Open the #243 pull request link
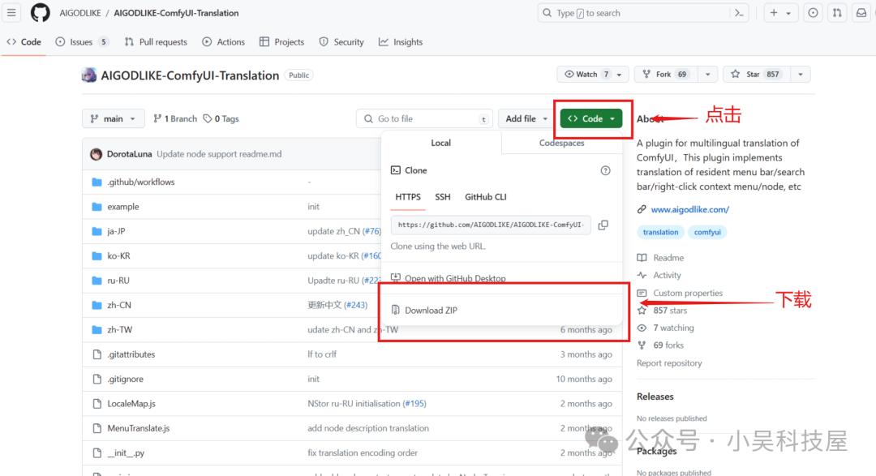The width and height of the screenshot is (876, 476). click(x=355, y=305)
